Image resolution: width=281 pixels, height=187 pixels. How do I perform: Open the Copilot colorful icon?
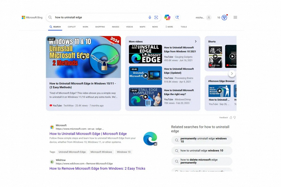coord(168,17)
